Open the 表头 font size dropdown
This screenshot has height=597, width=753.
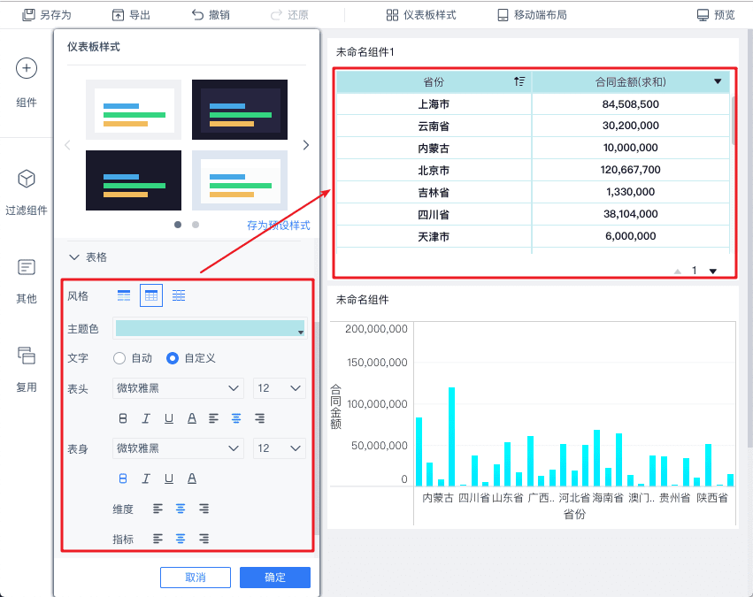(280, 388)
